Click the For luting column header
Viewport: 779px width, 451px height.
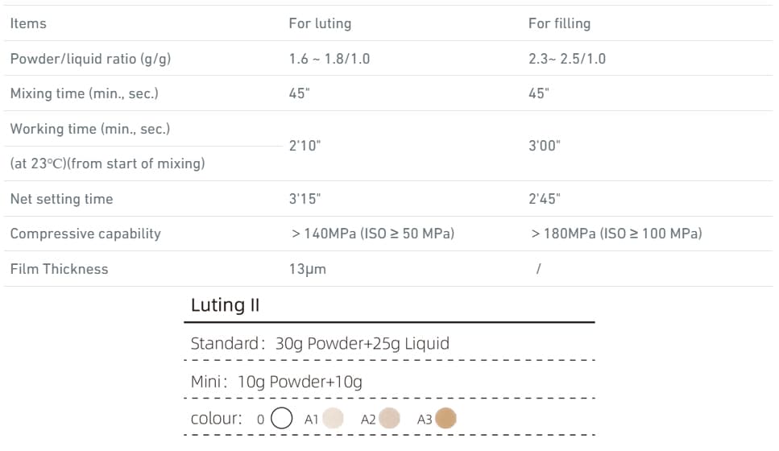[320, 23]
